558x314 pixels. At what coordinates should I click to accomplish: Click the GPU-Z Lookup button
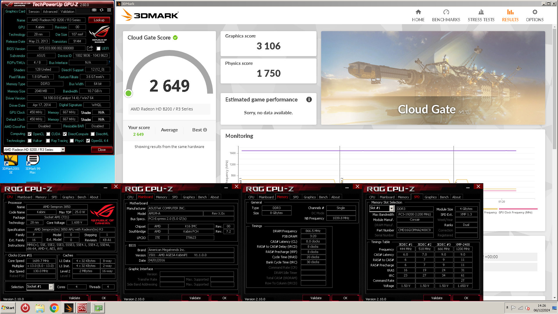pyautogui.click(x=99, y=20)
